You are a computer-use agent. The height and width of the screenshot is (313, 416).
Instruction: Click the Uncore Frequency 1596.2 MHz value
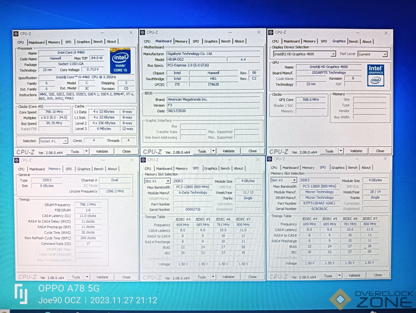[x=115, y=191]
